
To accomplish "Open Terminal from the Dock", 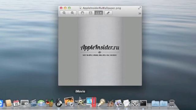I will 143,103.
